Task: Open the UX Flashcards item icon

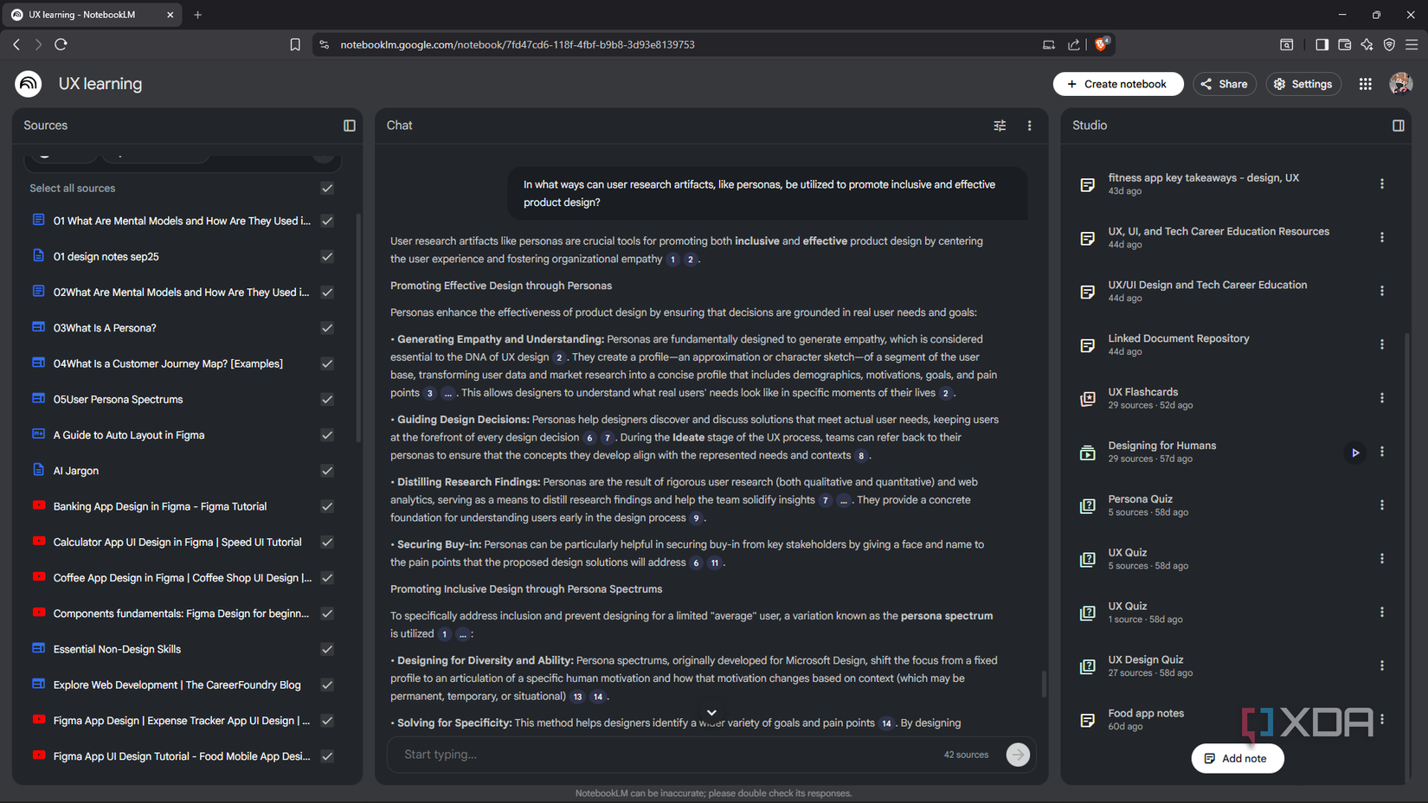Action: tap(1088, 399)
